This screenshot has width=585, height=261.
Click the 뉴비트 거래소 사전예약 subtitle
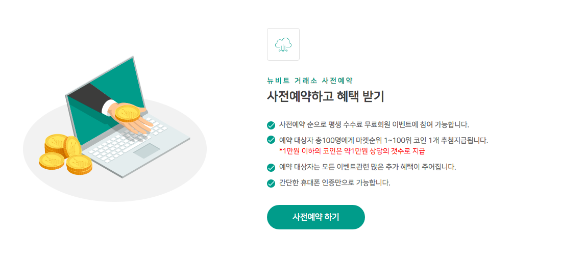[x=310, y=81]
